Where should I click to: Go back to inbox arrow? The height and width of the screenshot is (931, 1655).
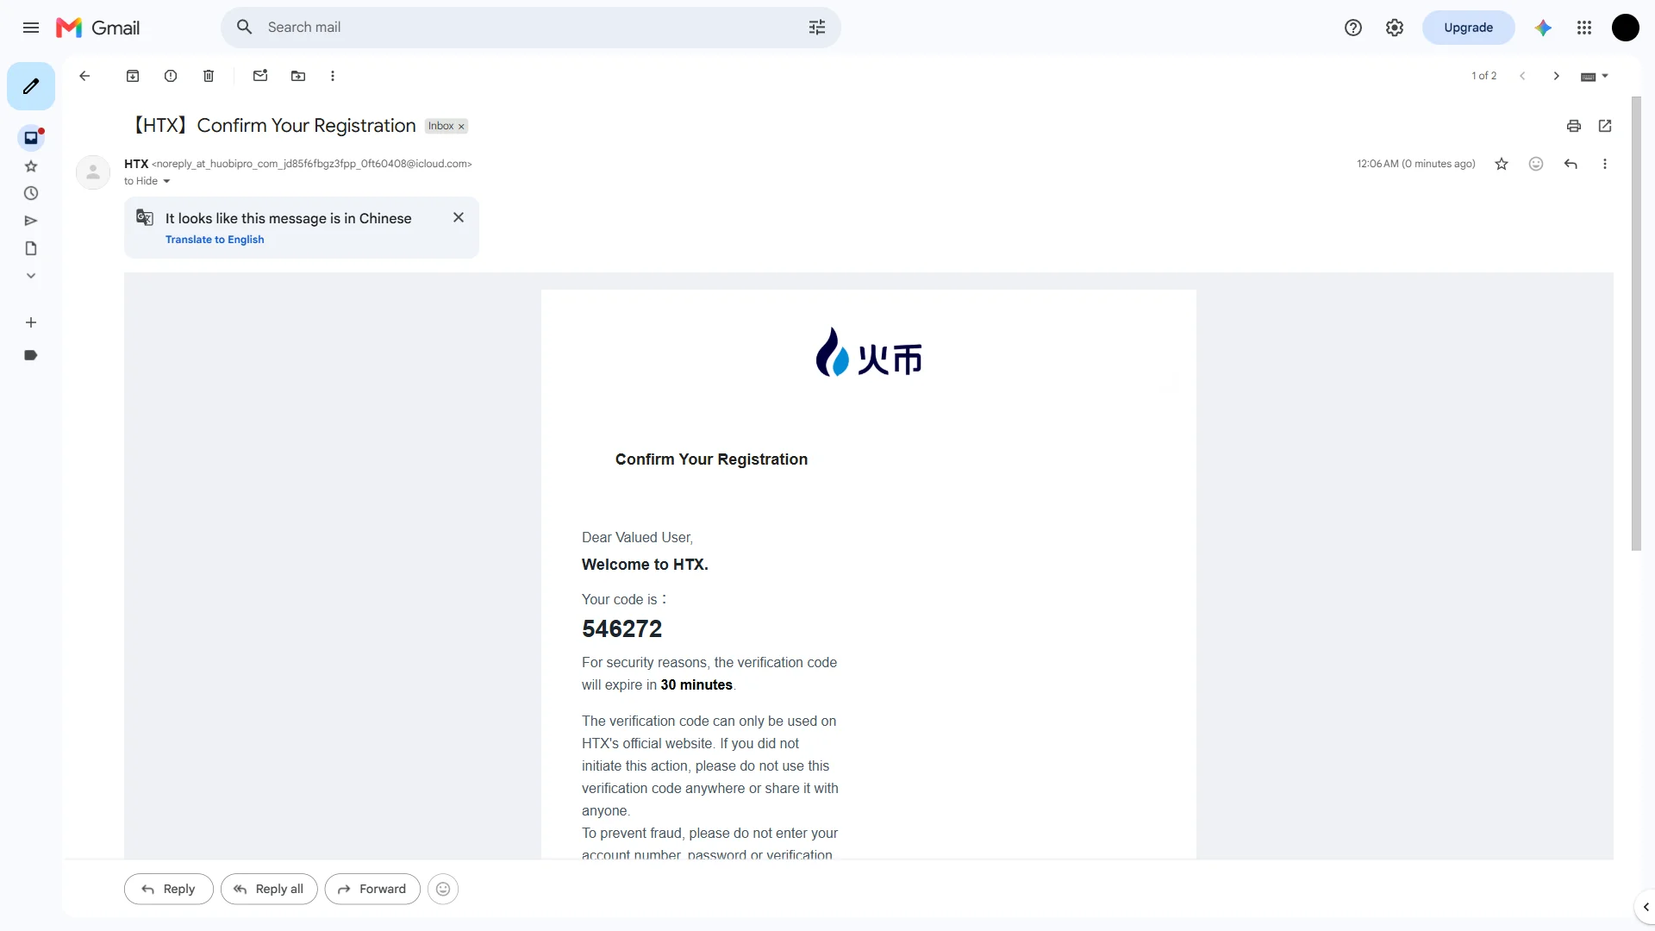click(84, 76)
